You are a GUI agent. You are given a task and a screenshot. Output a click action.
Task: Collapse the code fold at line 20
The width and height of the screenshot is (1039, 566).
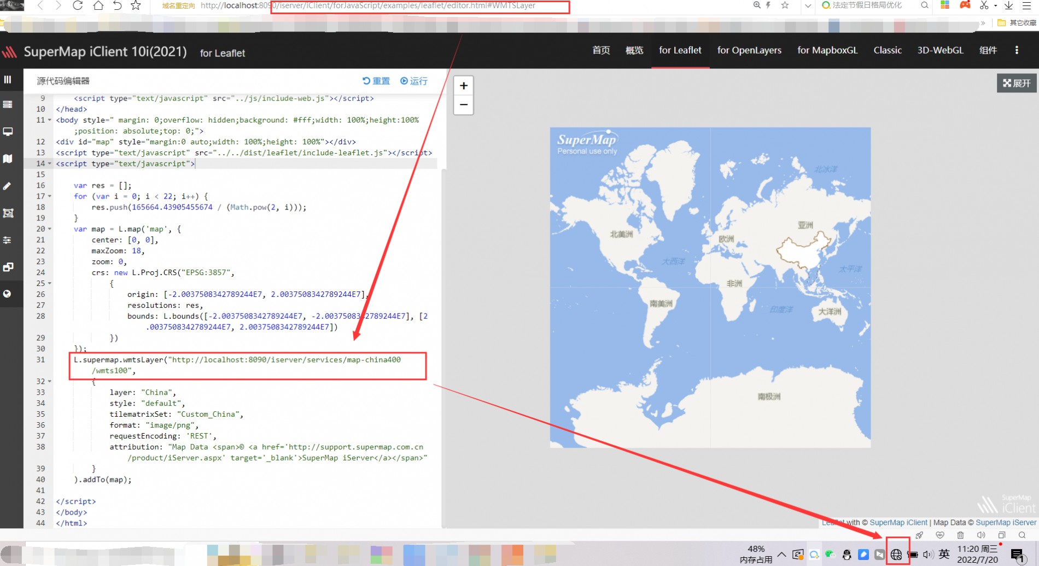click(x=50, y=229)
